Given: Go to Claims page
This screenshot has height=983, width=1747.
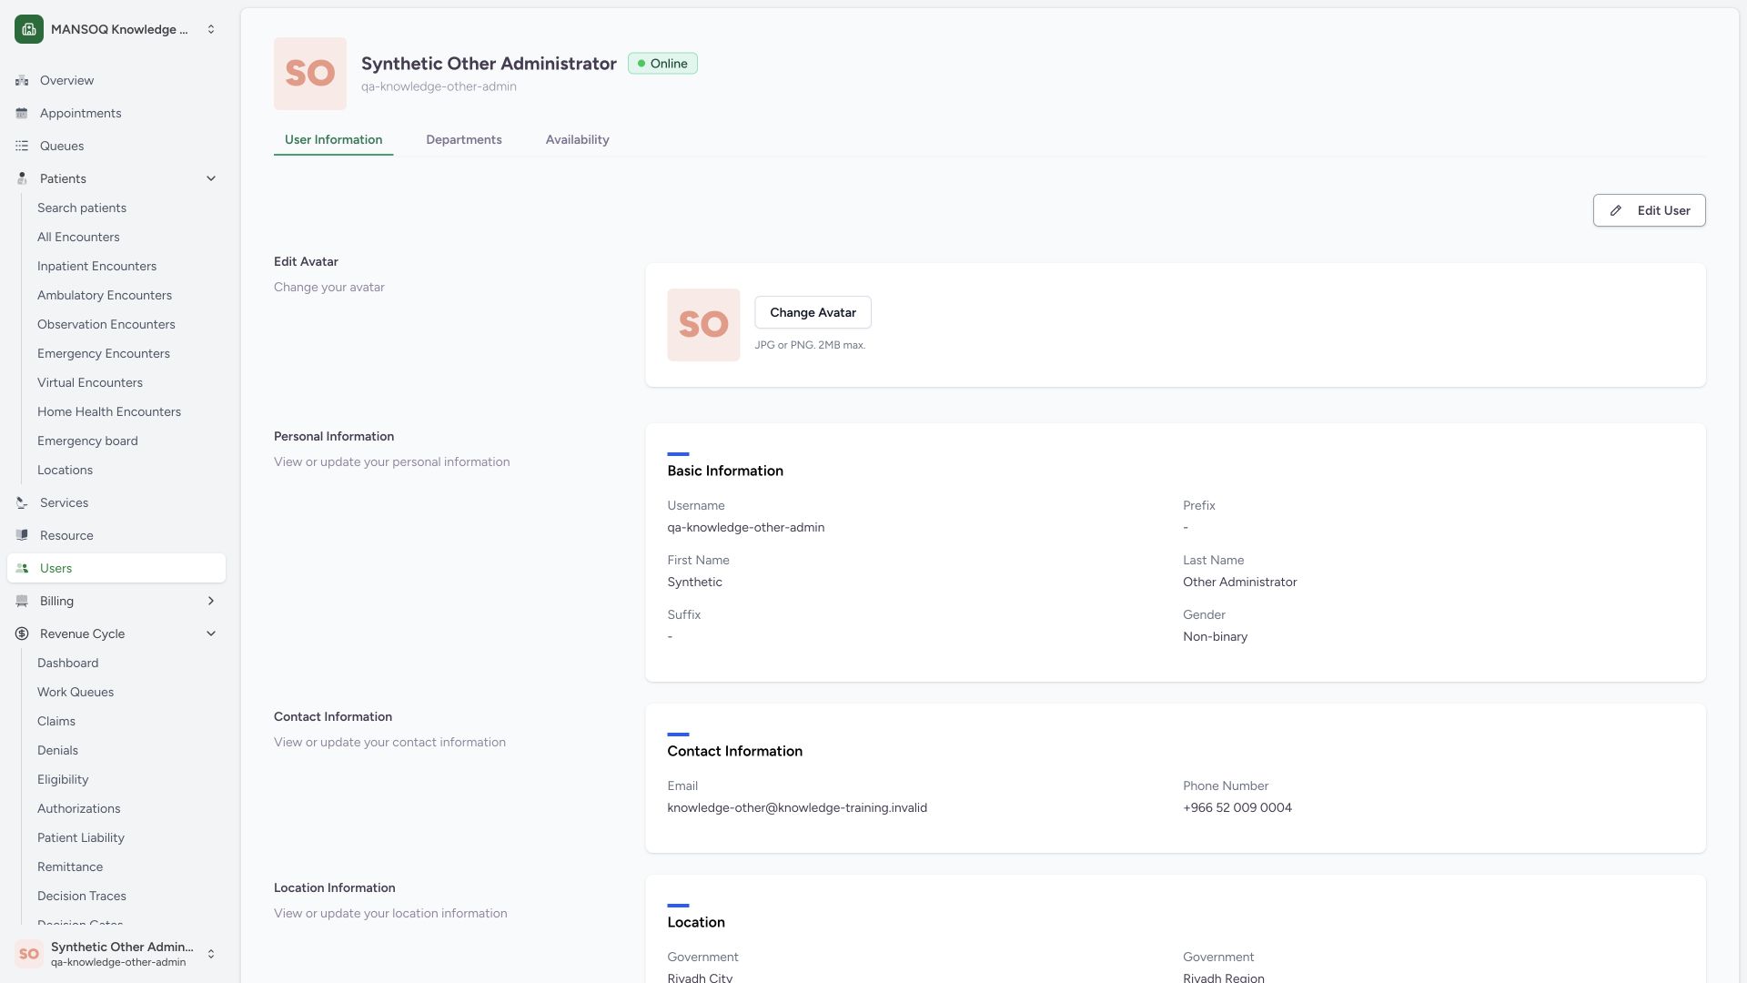Looking at the screenshot, I should click(56, 721).
